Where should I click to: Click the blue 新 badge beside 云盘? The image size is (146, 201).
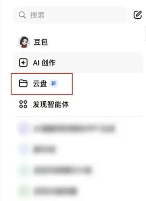(x=53, y=84)
